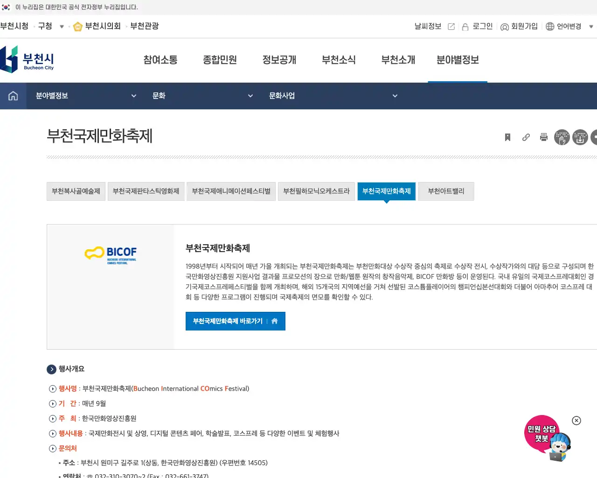The width and height of the screenshot is (597, 478).
Task: Close the chatbot popup with X icon
Action: click(576, 421)
